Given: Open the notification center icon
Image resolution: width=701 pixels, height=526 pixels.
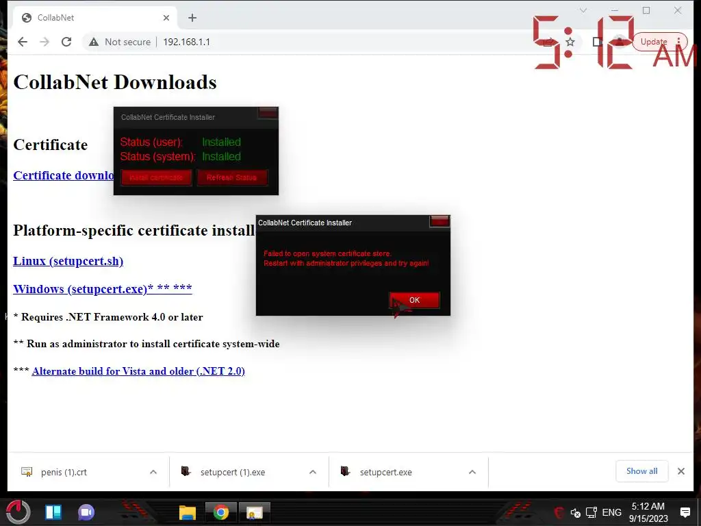Looking at the screenshot, I should coord(685,512).
